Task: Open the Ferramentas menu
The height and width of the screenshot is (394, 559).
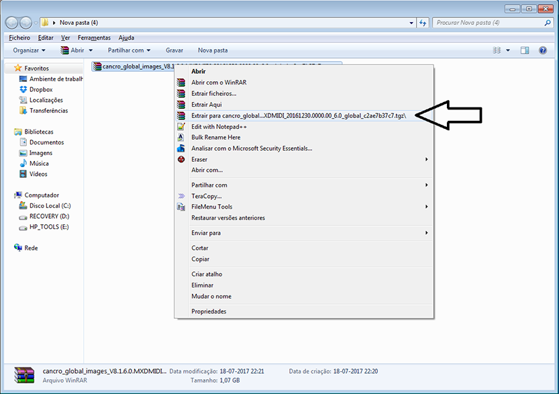Action: [93, 38]
